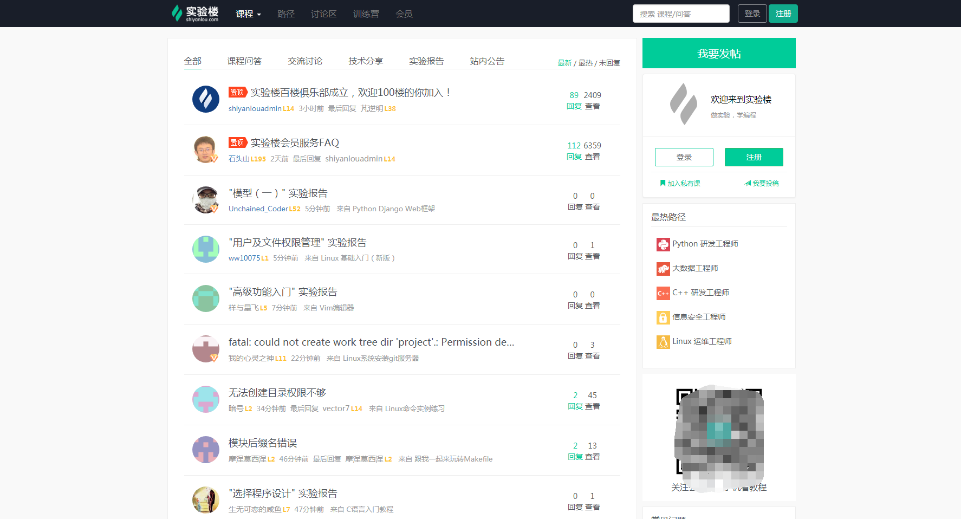Image resolution: width=961 pixels, height=519 pixels.
Task: Click the header 登录 button
Action: click(752, 14)
